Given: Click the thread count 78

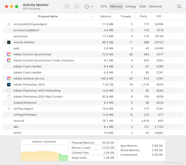Looking at the screenshot, I should coord(131,84).
